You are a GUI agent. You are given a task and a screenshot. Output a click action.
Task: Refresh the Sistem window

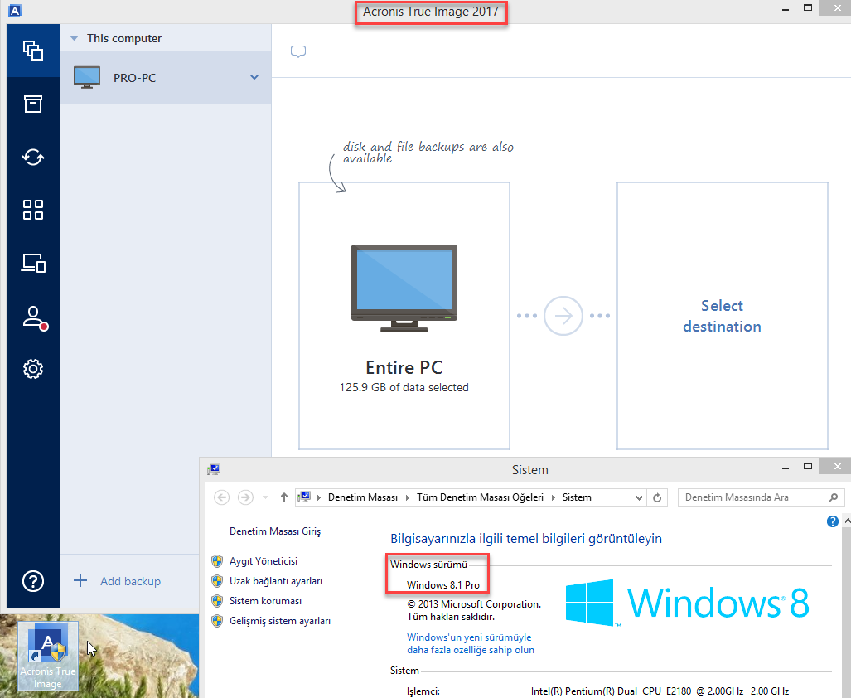[x=657, y=497]
